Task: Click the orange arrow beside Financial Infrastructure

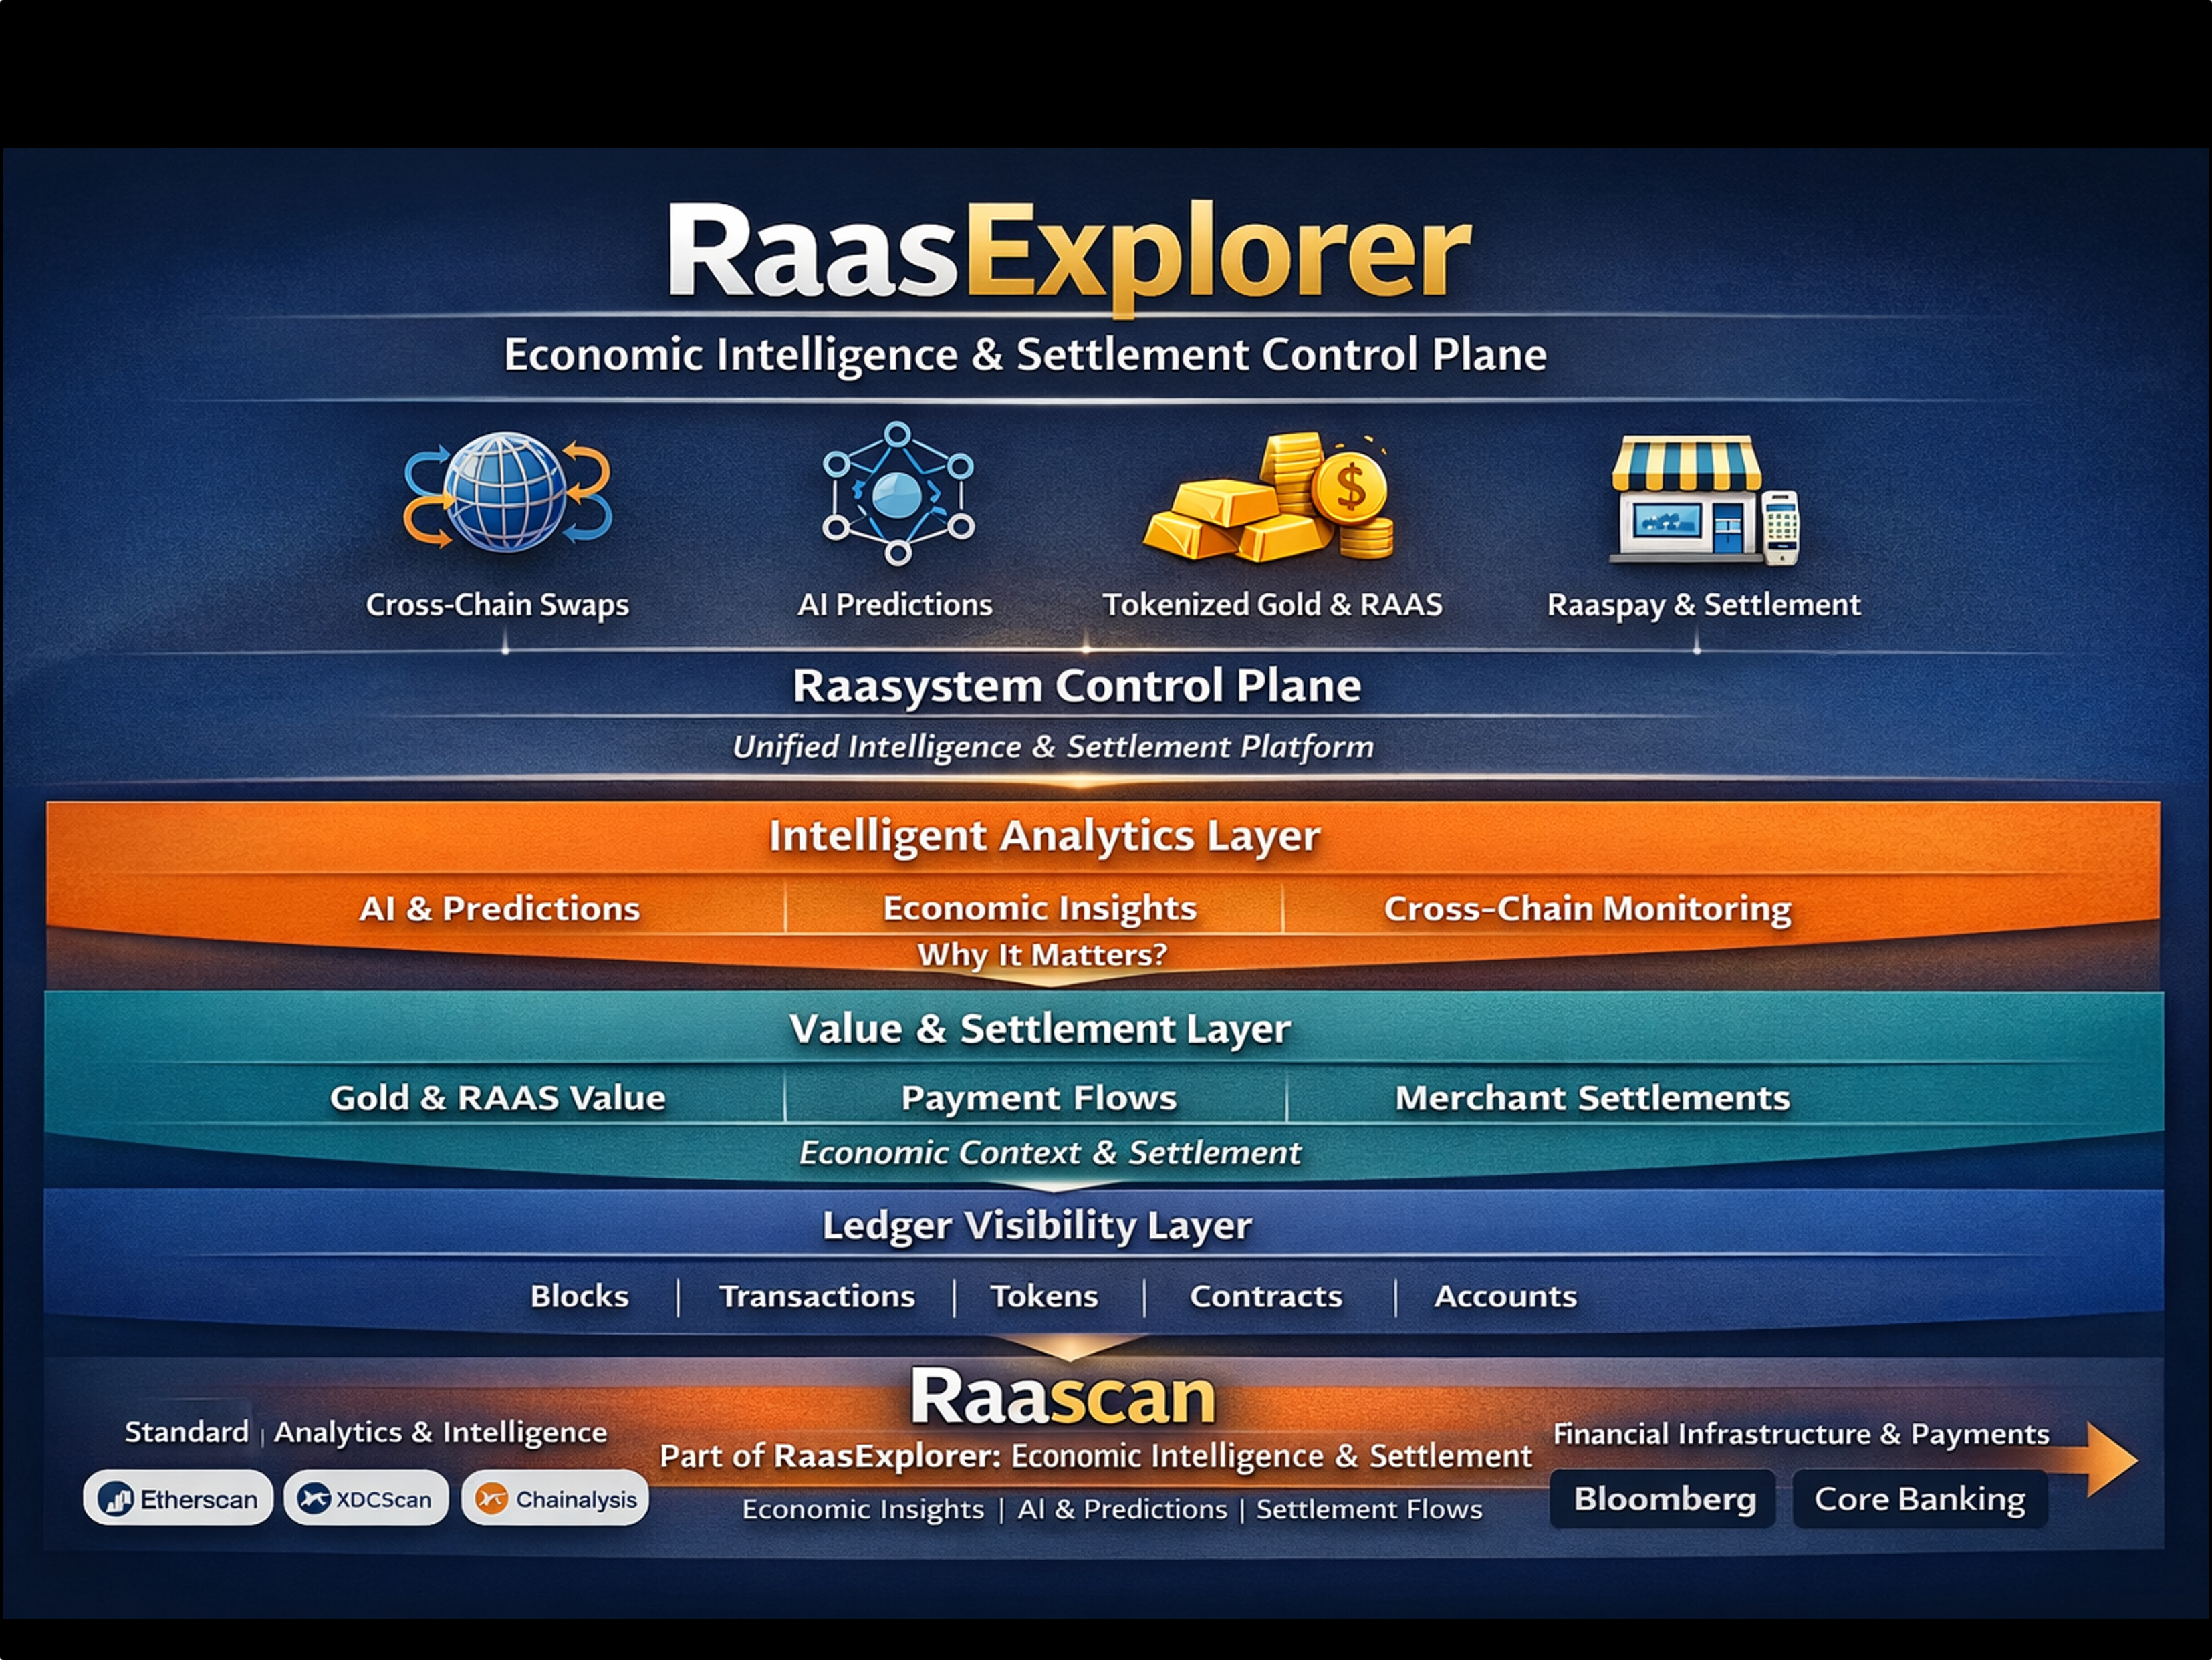Action: pyautogui.click(x=2108, y=1460)
